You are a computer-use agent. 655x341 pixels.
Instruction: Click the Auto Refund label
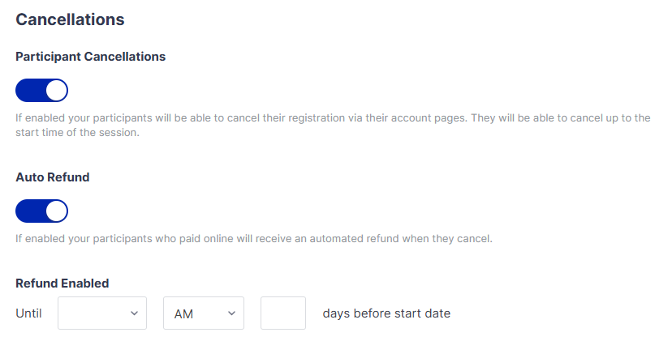click(52, 177)
